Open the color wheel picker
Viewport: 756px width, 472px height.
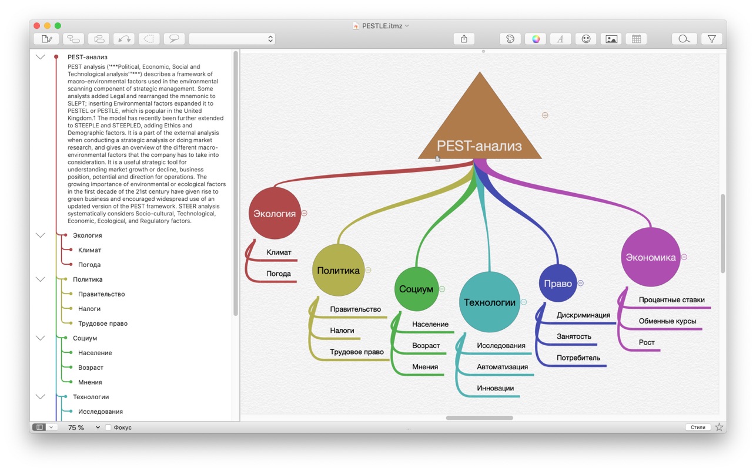coord(536,39)
